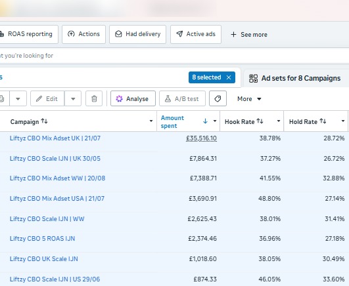Open the dropdown arrow next to Edit
This screenshot has height=286, width=349.
(x=73, y=98)
